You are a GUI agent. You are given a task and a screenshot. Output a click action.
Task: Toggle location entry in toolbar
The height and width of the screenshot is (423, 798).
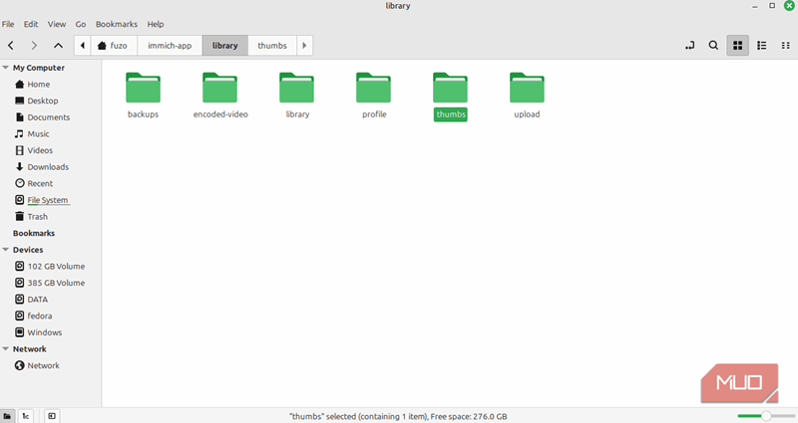pos(690,45)
